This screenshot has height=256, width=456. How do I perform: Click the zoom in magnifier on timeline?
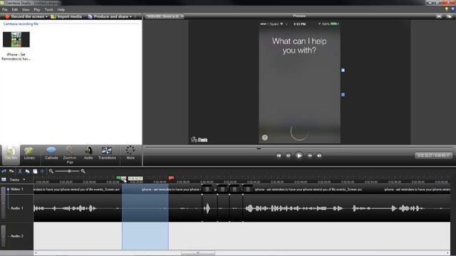(x=83, y=171)
